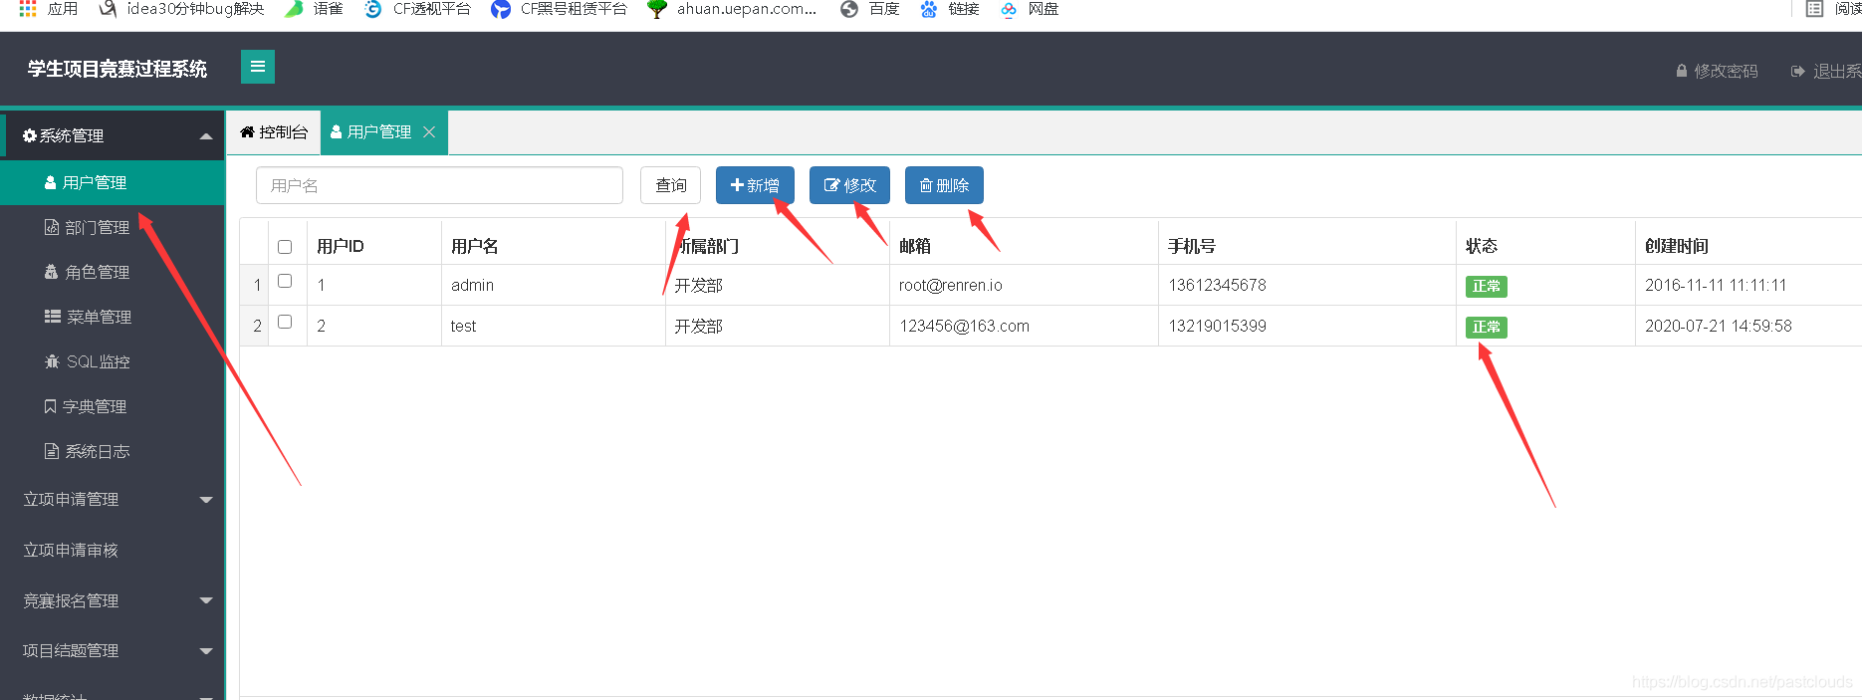
Task: Open SQL监控 in the sidebar
Action: (x=97, y=361)
